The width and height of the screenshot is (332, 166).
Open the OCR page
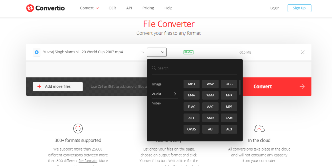tap(112, 8)
